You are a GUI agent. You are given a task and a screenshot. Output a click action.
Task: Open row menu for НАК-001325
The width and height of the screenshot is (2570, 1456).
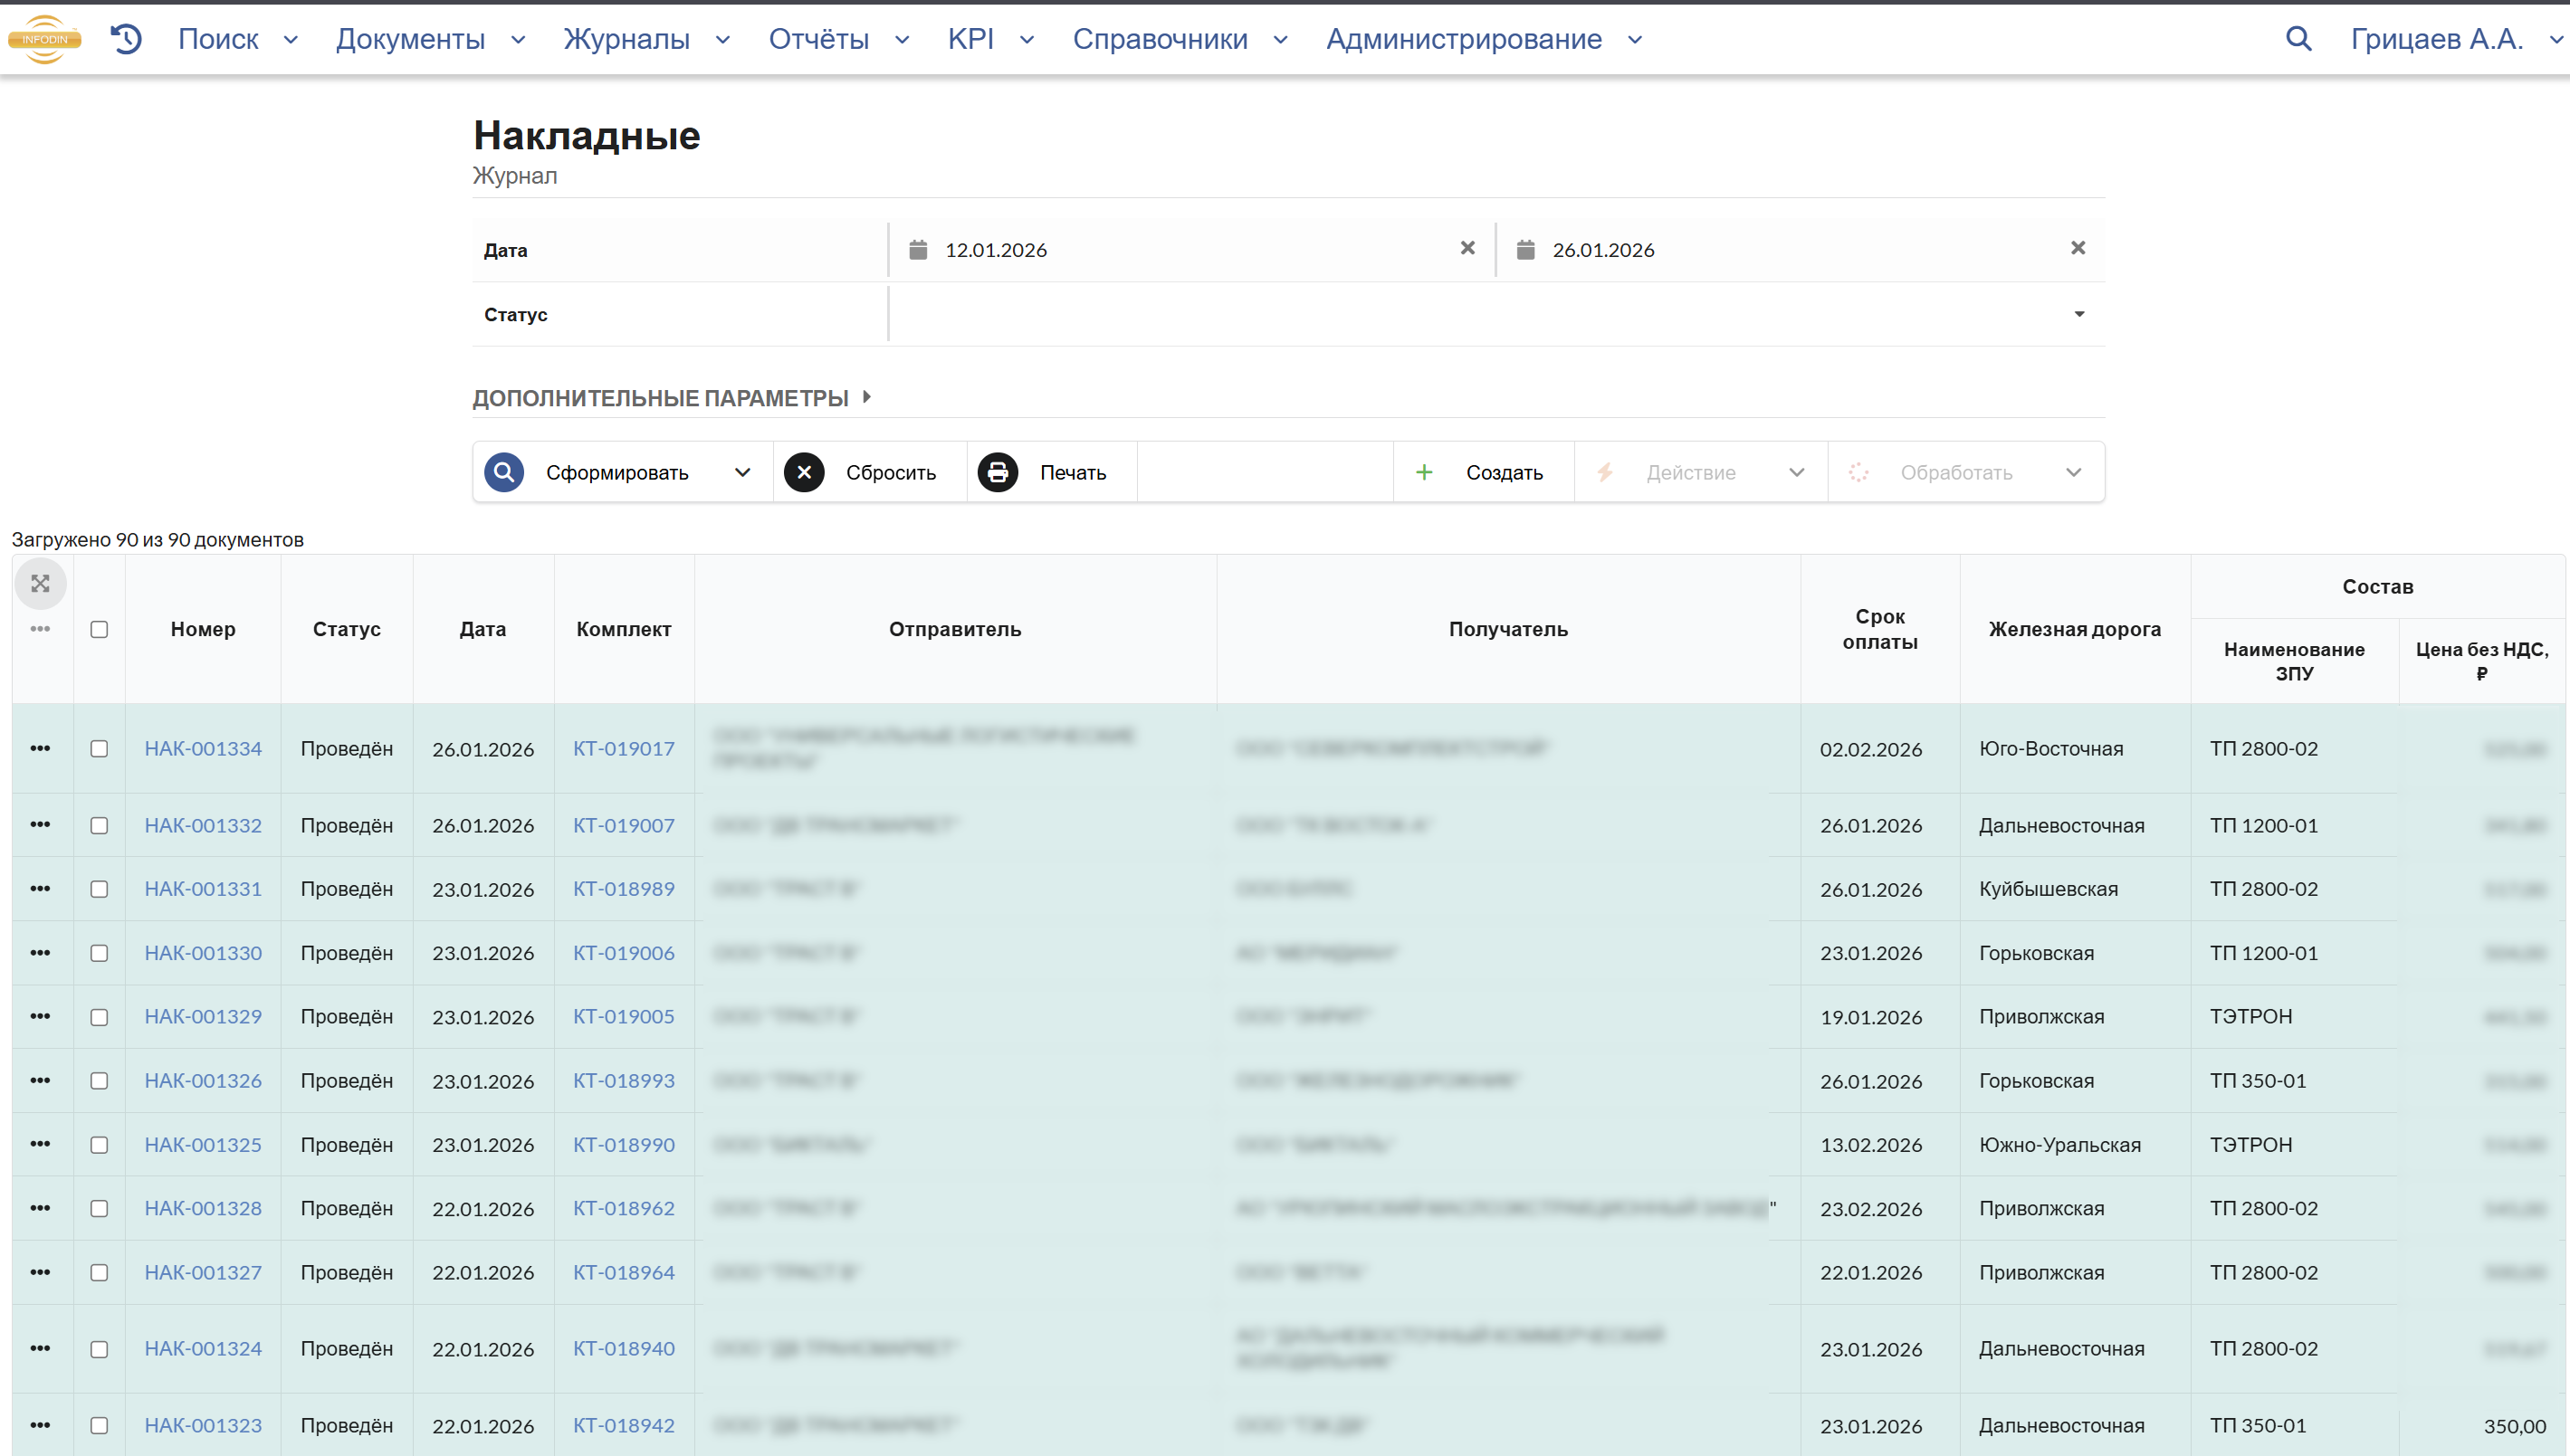click(x=40, y=1144)
